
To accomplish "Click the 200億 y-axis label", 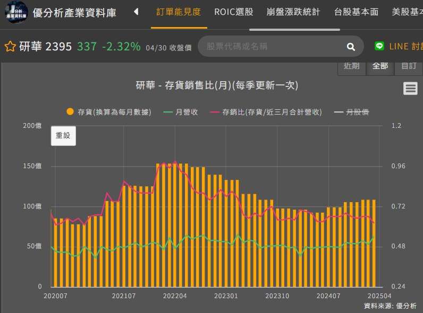I will 32,126.
